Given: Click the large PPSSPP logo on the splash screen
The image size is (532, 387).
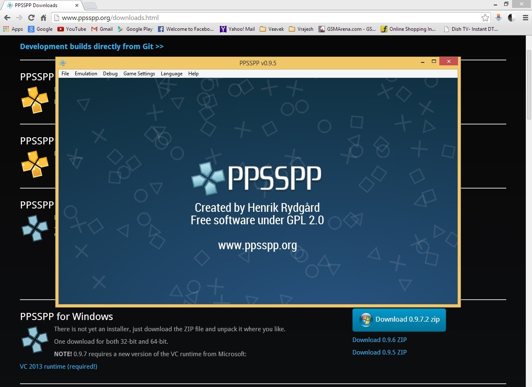Looking at the screenshot, I should pos(256,179).
